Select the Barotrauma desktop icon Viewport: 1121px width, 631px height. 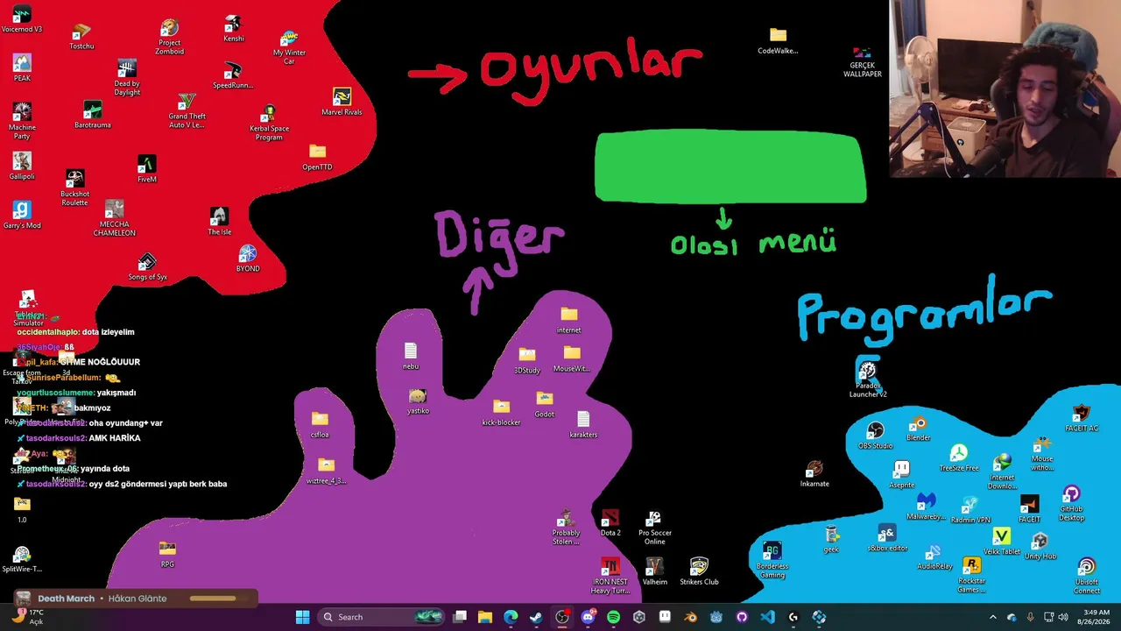[x=92, y=115]
